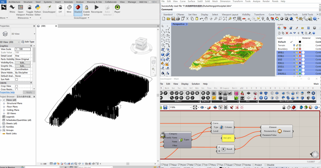Image resolution: width=321 pixels, height=168 pixels.
Task: Delete layer with red X icon
Action: [x=287, y=33]
